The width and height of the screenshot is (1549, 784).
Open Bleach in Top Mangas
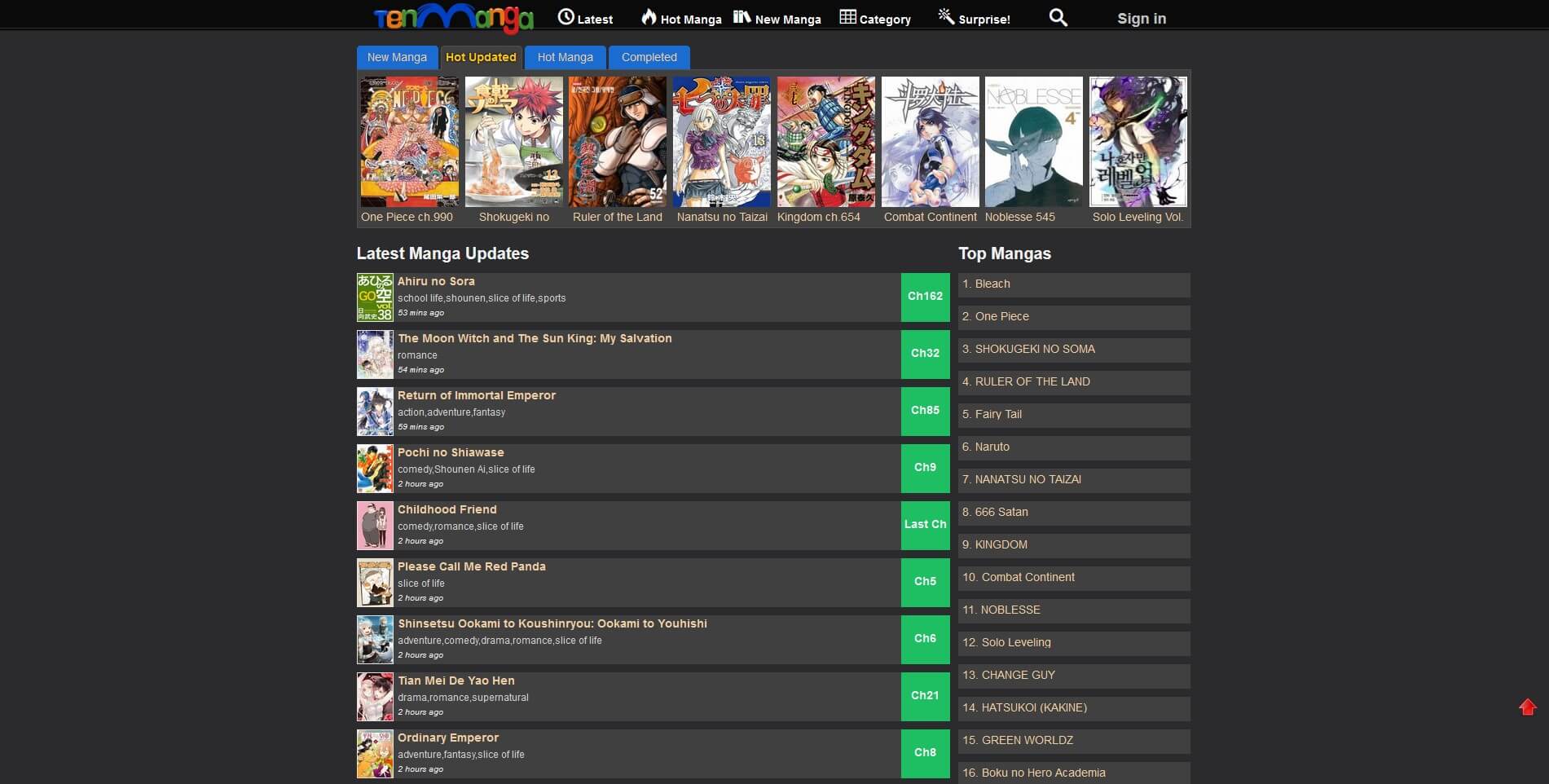[1074, 284]
